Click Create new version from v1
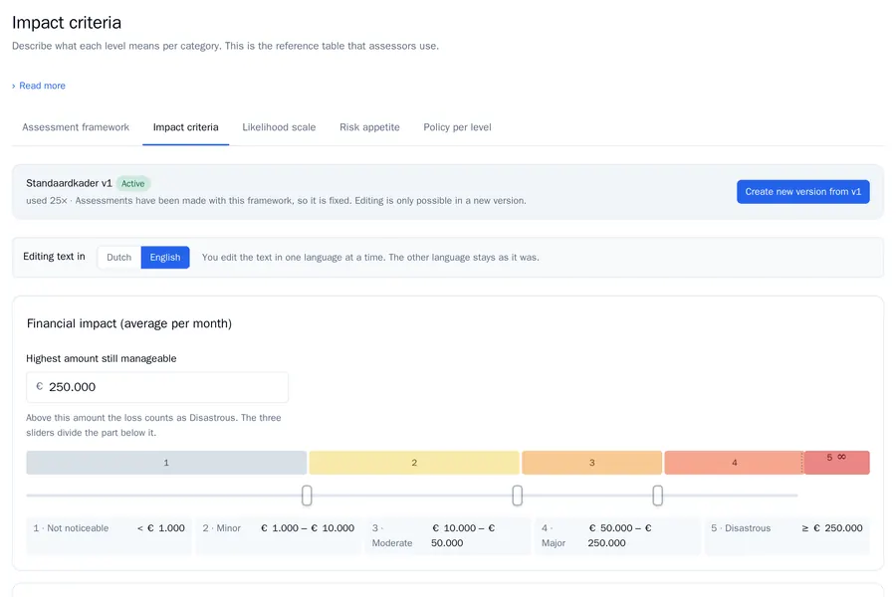Viewport: 896px width, 597px height. tap(802, 192)
